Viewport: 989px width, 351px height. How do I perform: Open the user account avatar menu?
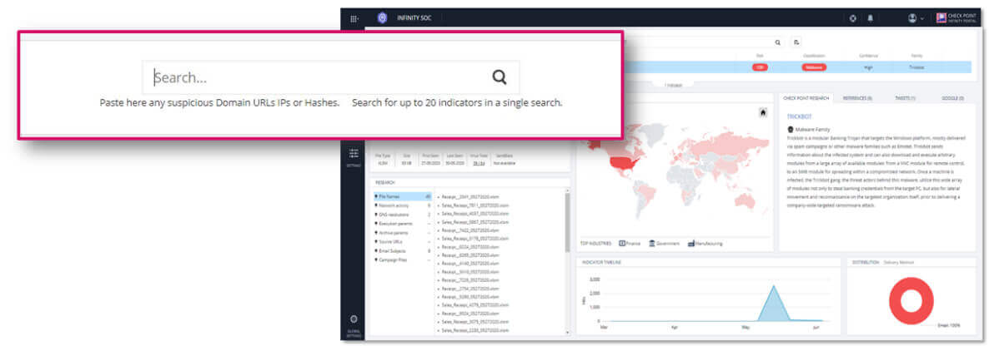(x=912, y=18)
